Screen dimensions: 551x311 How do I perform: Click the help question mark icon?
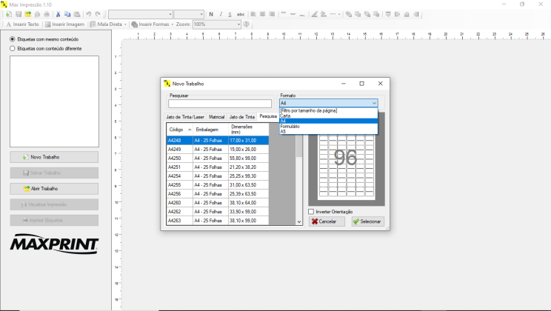click(x=247, y=24)
